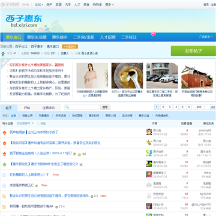Open 房产 link in top bar
216x216 pixels.
pos(49,4)
